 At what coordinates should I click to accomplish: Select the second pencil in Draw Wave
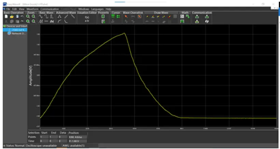point(153,17)
